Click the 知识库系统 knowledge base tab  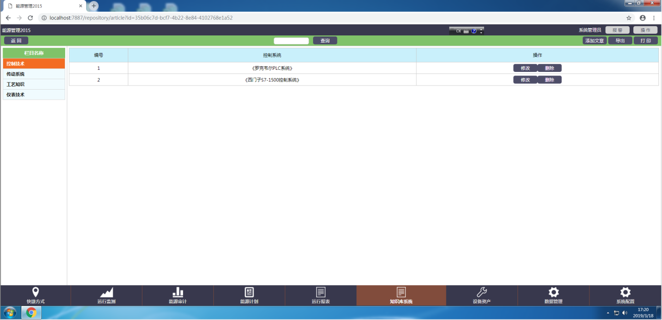click(401, 296)
